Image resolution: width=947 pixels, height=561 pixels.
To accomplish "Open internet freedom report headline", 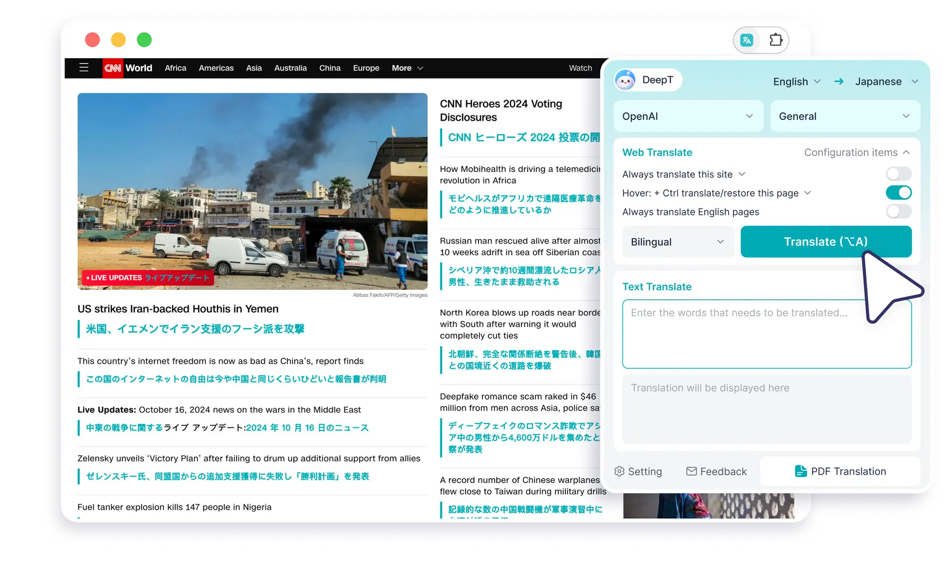I will point(220,361).
